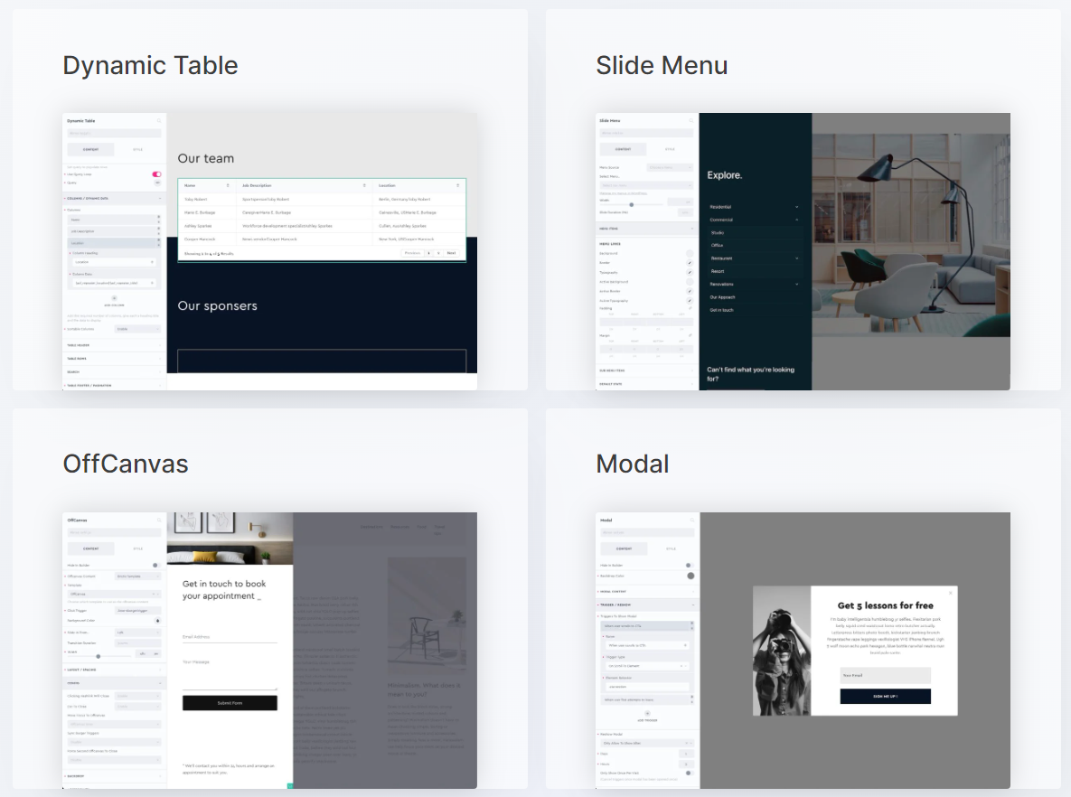Switch to Style tab in Dynamic Table panel

point(137,149)
